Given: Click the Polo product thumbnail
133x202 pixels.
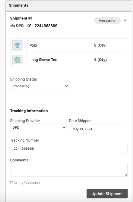Looking at the screenshot, I should click(17, 45).
